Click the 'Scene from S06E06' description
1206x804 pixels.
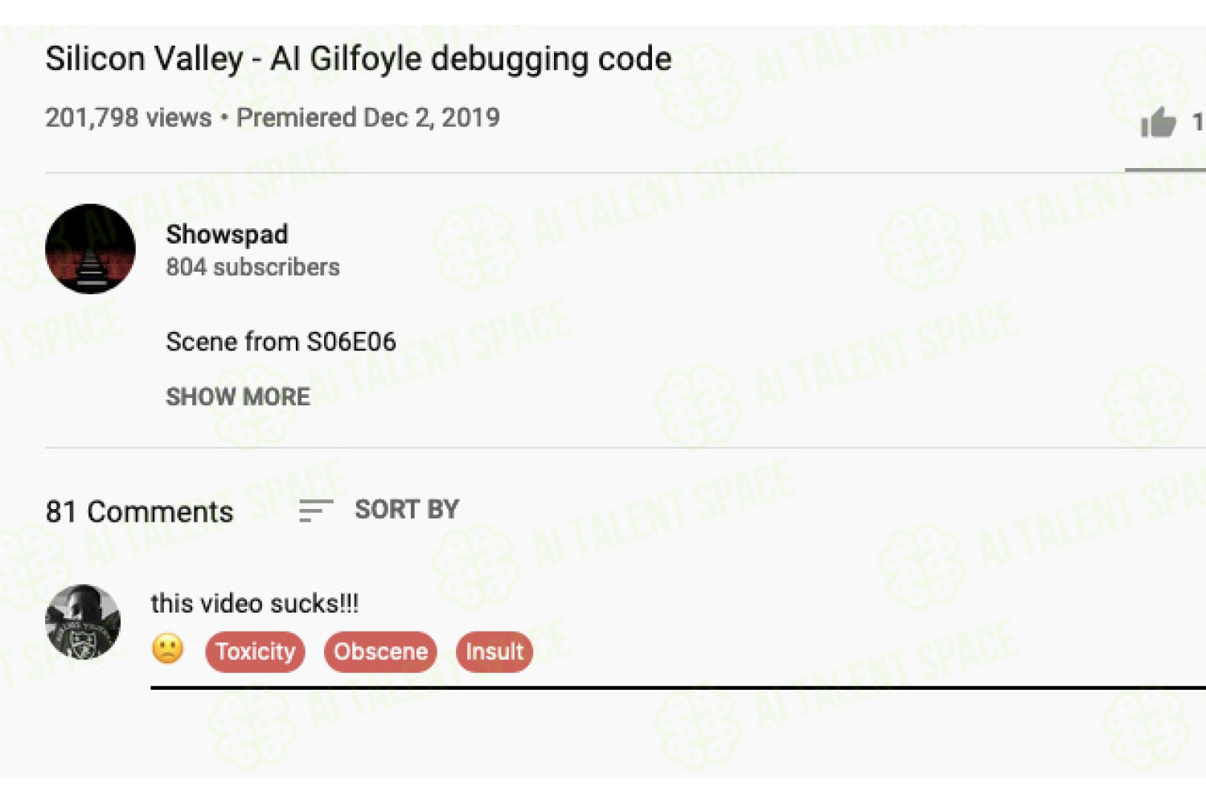[x=281, y=342]
